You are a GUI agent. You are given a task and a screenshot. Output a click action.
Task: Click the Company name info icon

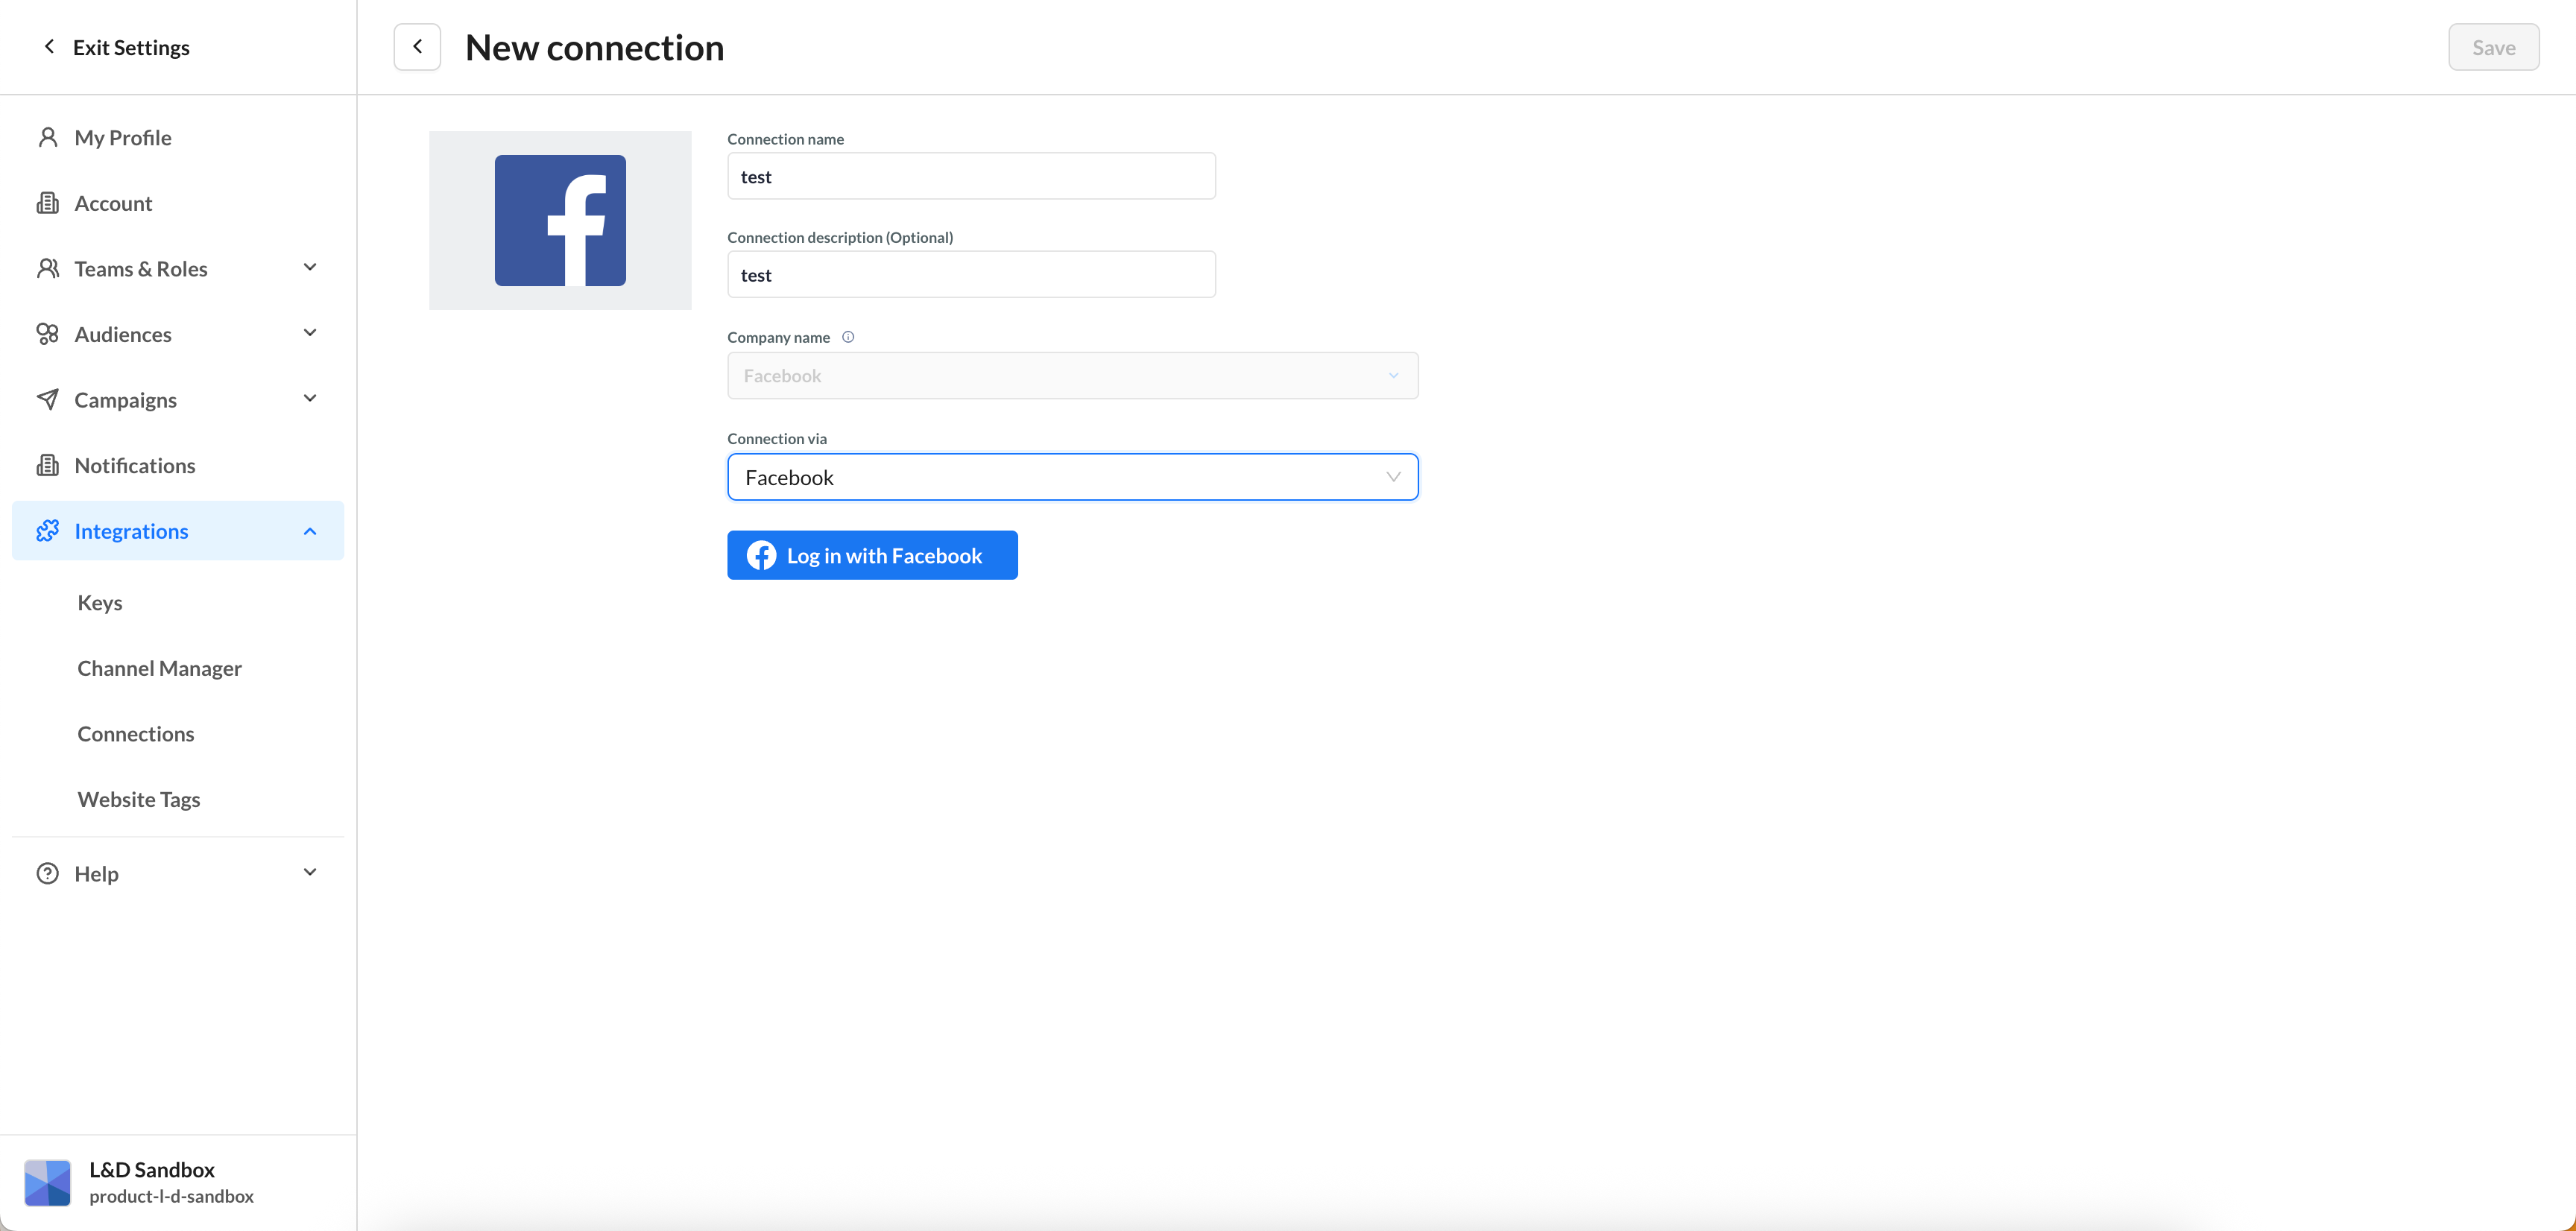pos(848,337)
